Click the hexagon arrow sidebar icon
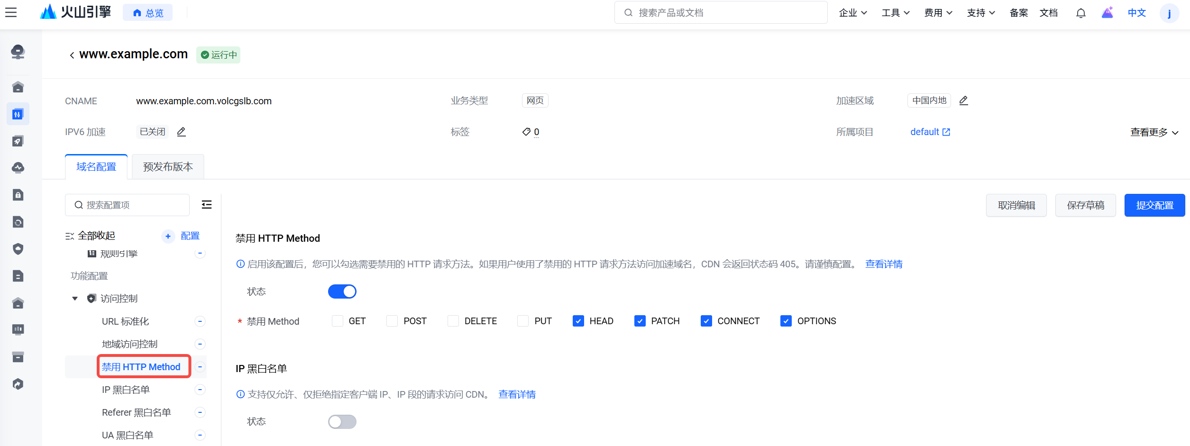This screenshot has height=446, width=1190. (18, 384)
